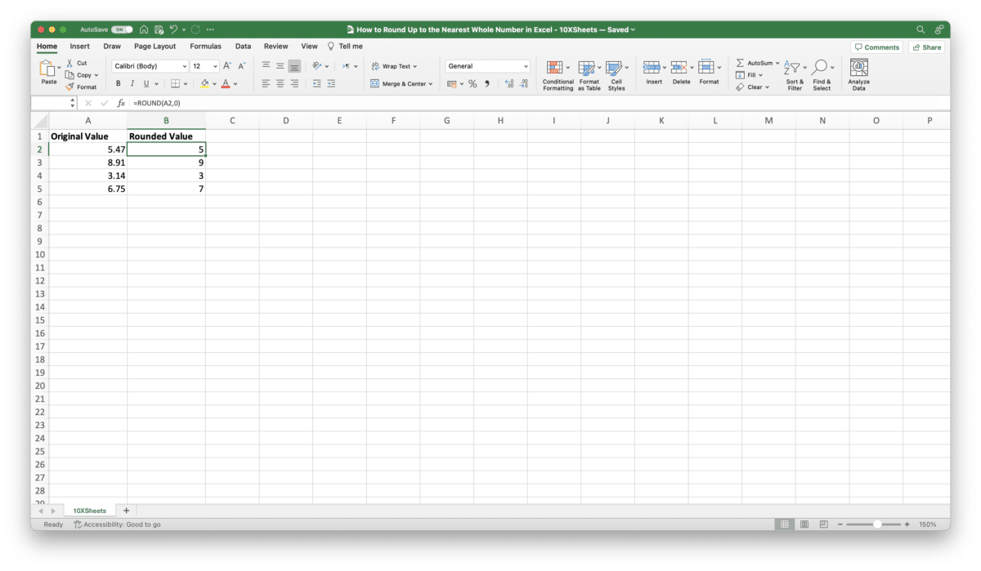Apply the Percent Style icon

pyautogui.click(x=472, y=83)
